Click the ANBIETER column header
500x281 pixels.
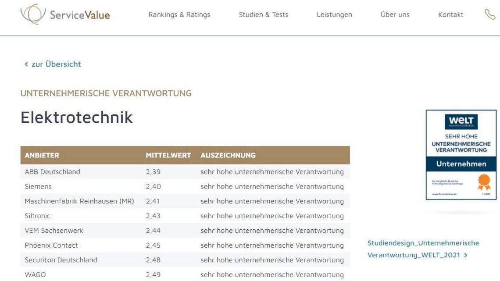[42, 155]
